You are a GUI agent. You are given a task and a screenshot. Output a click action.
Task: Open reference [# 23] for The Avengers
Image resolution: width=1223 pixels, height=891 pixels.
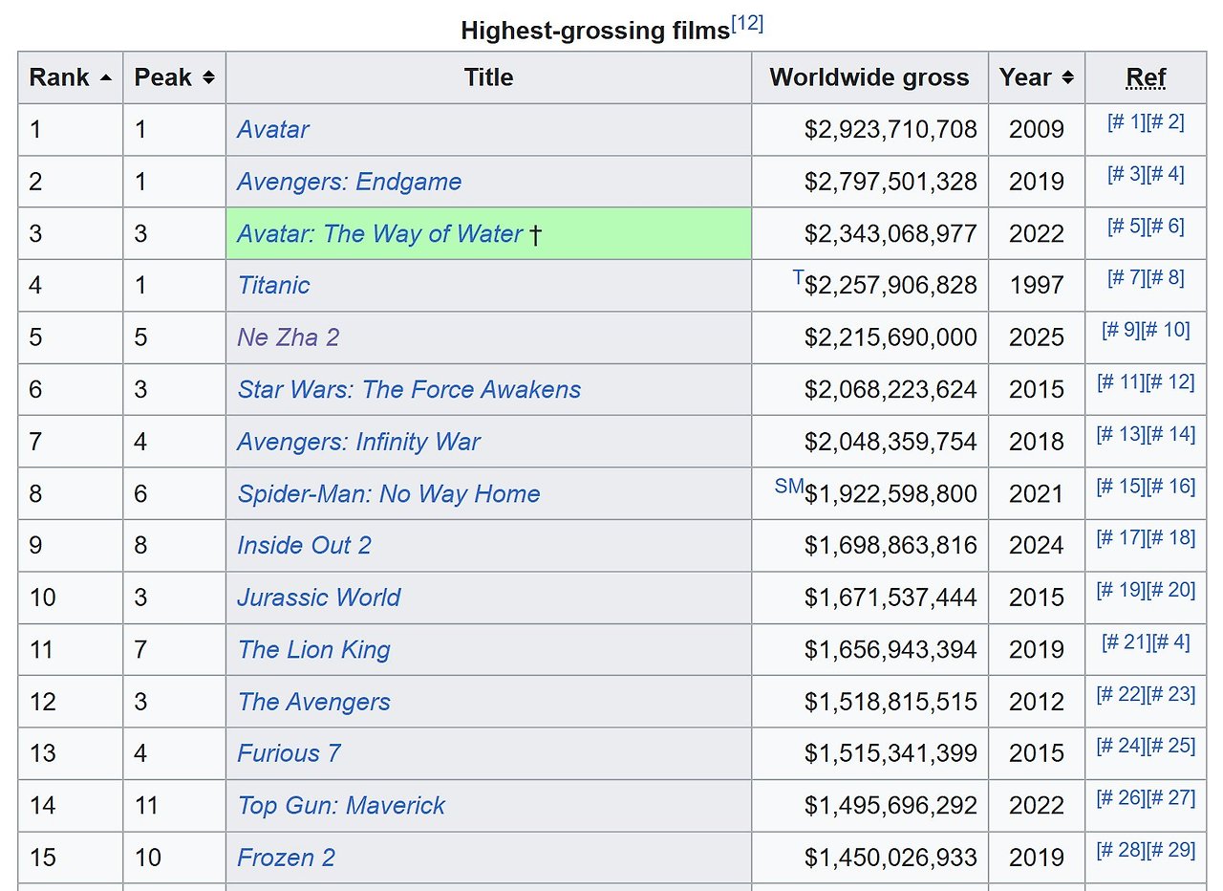pyautogui.click(x=1170, y=694)
